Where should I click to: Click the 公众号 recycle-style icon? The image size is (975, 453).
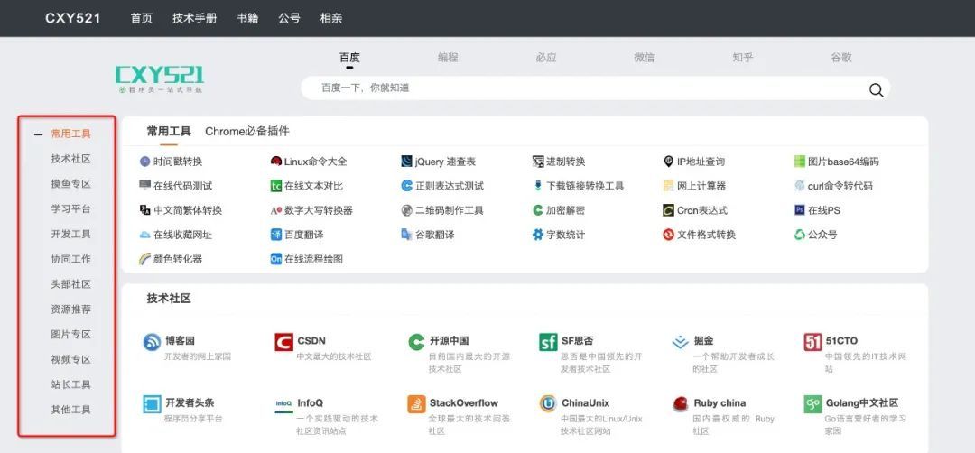pyautogui.click(x=800, y=235)
